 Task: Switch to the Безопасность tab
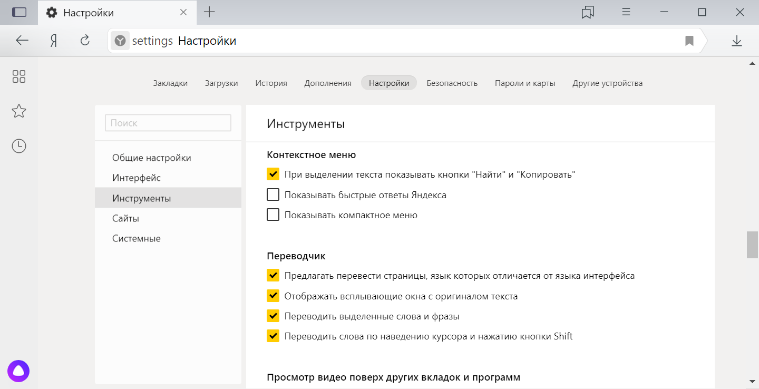452,83
